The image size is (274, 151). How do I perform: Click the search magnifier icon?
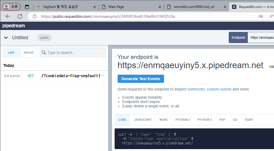44,53
